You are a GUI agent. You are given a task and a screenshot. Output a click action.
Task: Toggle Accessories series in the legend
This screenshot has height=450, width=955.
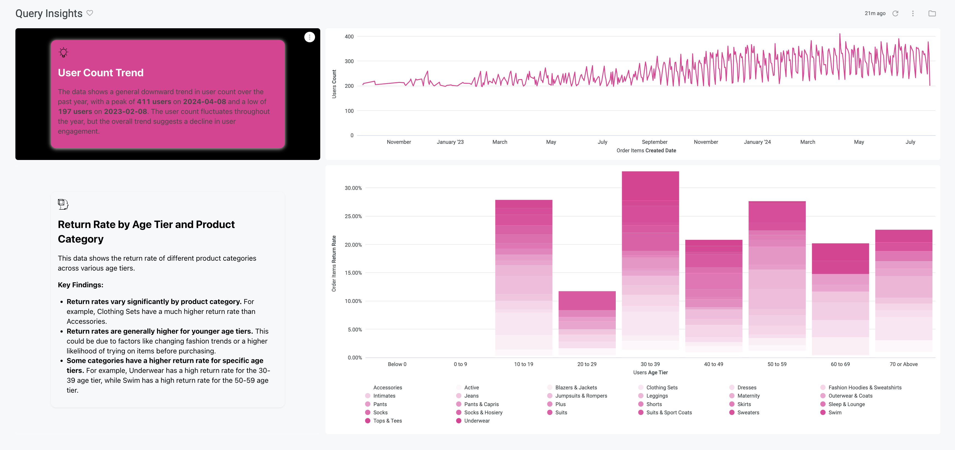click(x=387, y=387)
